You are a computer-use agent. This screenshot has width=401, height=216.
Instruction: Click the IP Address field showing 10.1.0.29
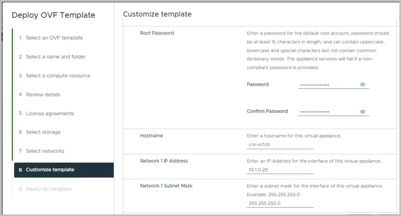pyautogui.click(x=280, y=170)
